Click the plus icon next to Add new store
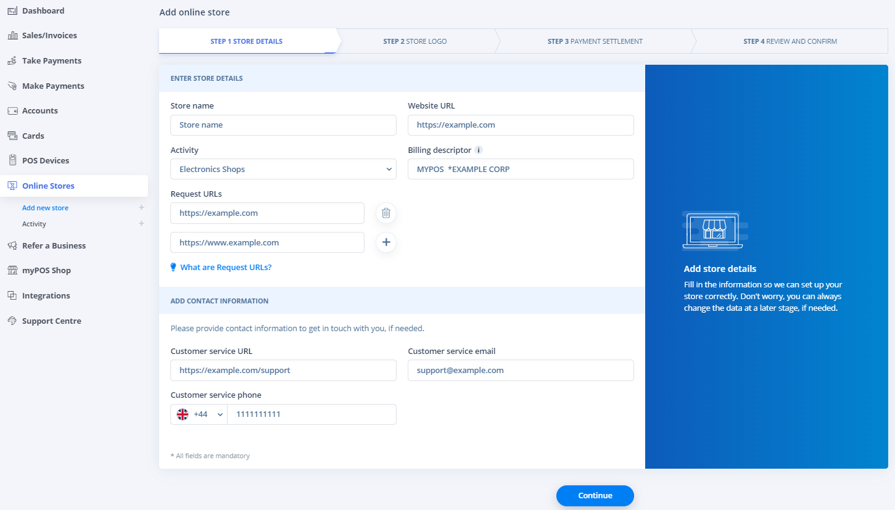This screenshot has width=895, height=510. [x=142, y=208]
